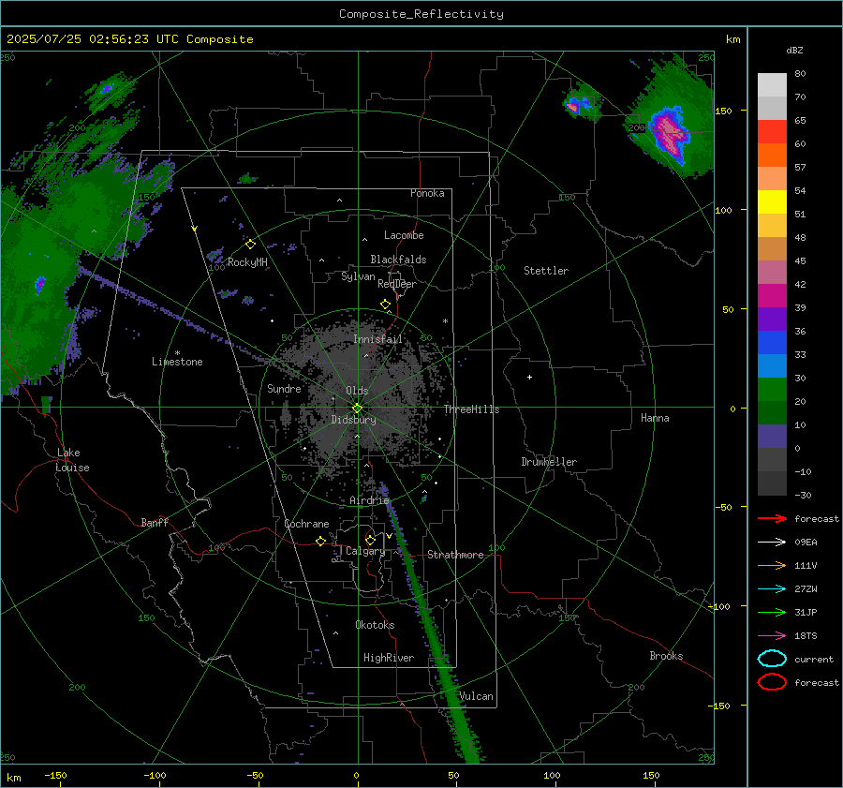Click the red forecast arrow in legend
Screen dimensions: 843x788
click(772, 518)
